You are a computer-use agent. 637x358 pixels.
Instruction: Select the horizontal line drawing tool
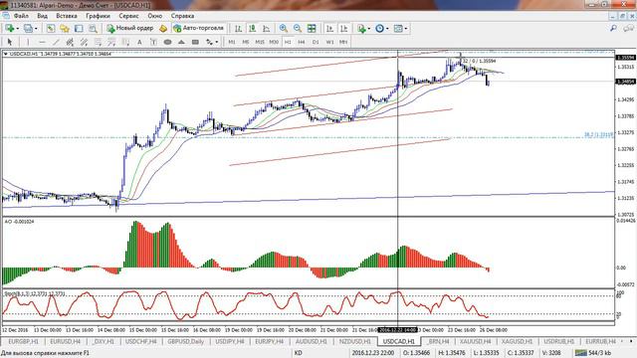point(42,42)
